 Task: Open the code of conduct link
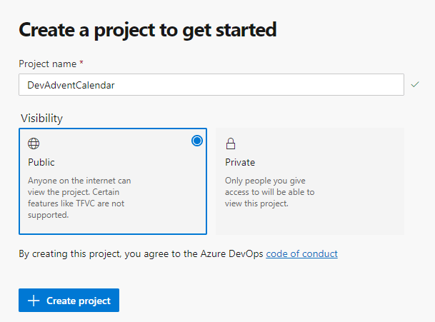301,253
